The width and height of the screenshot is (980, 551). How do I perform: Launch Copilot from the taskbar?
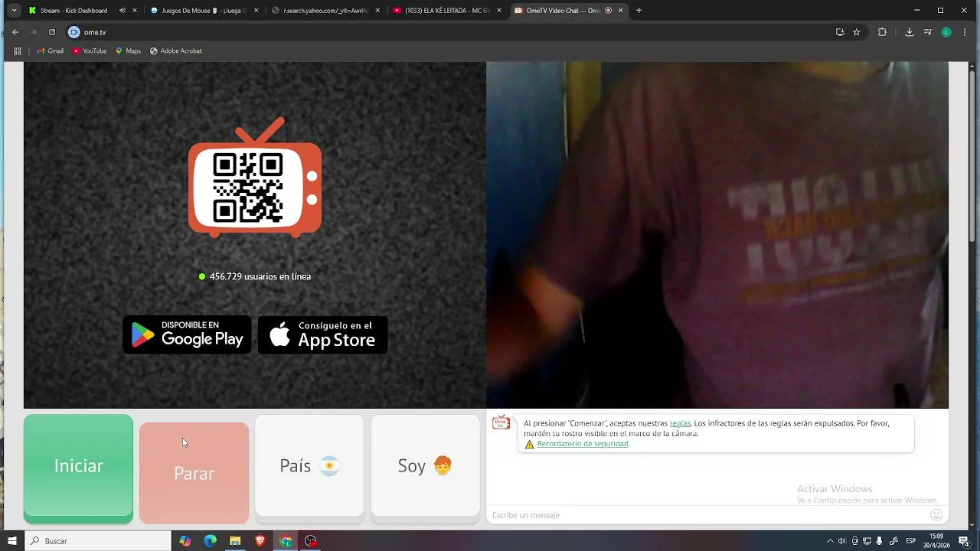point(185,541)
